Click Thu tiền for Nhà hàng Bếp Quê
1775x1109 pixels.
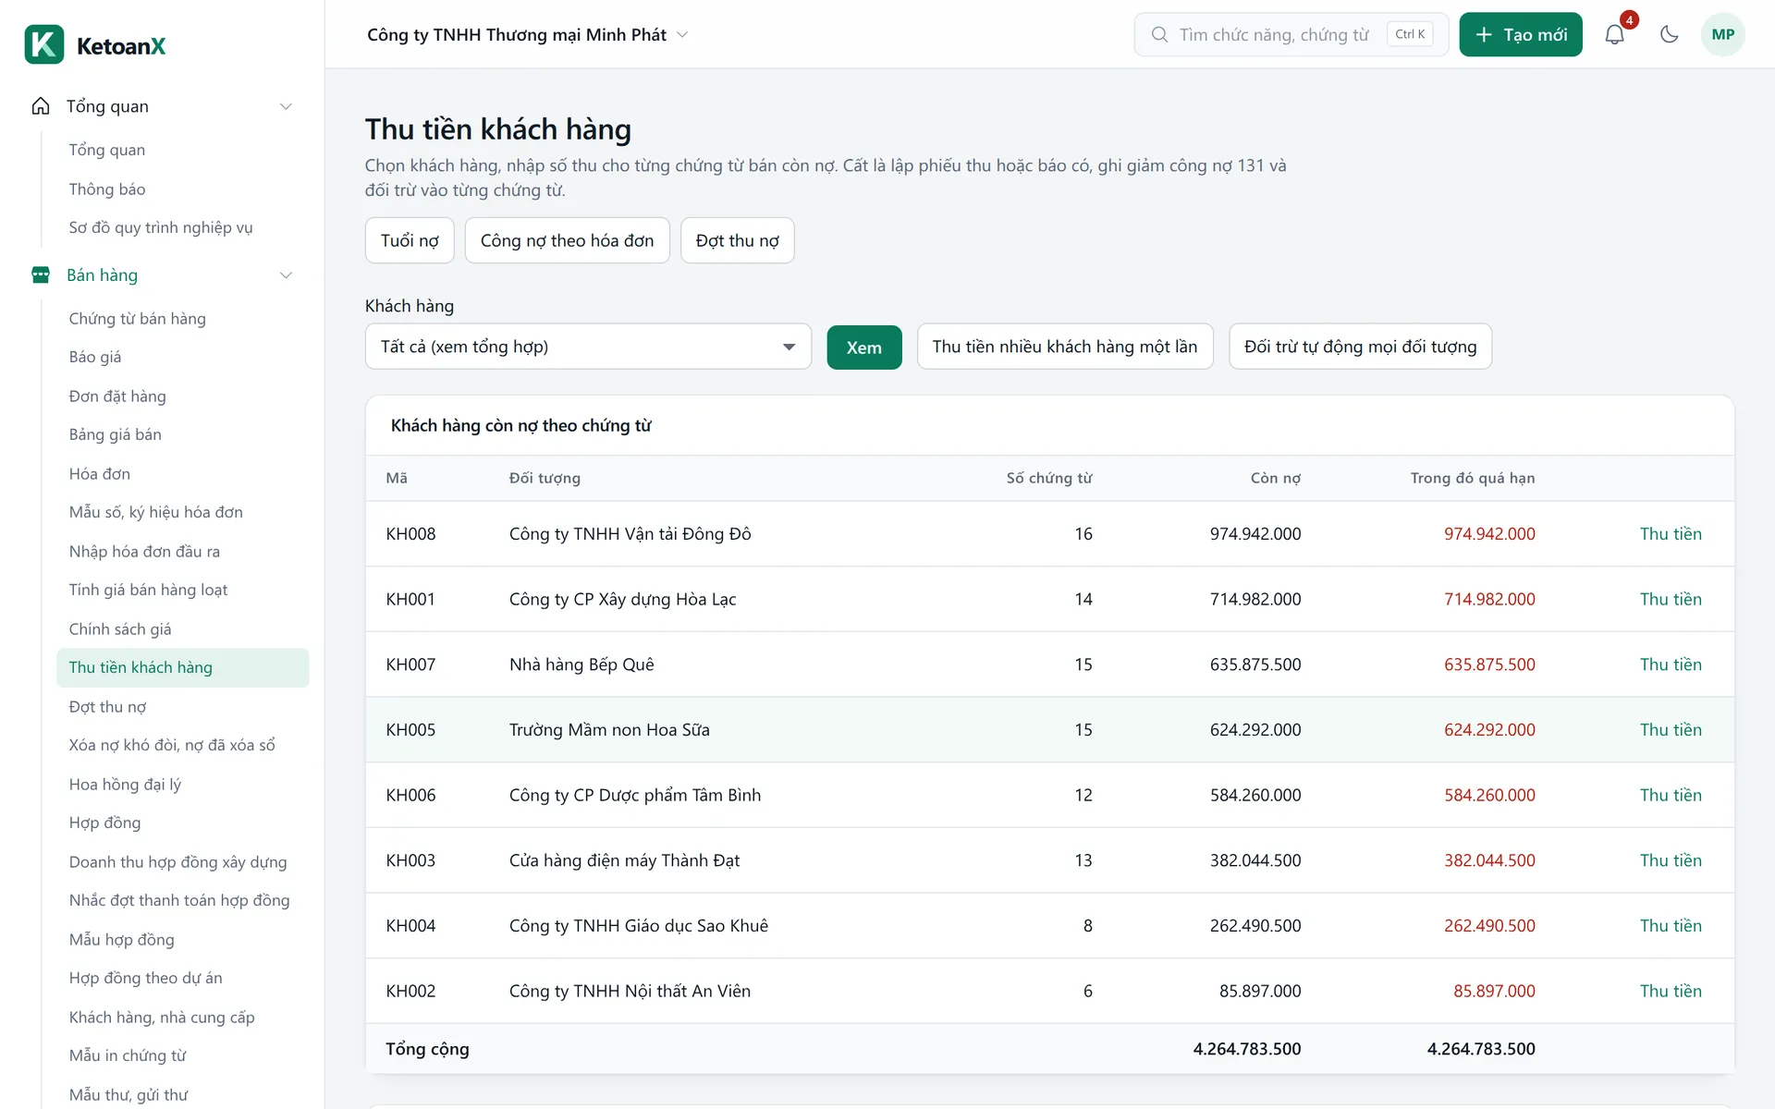click(1671, 664)
